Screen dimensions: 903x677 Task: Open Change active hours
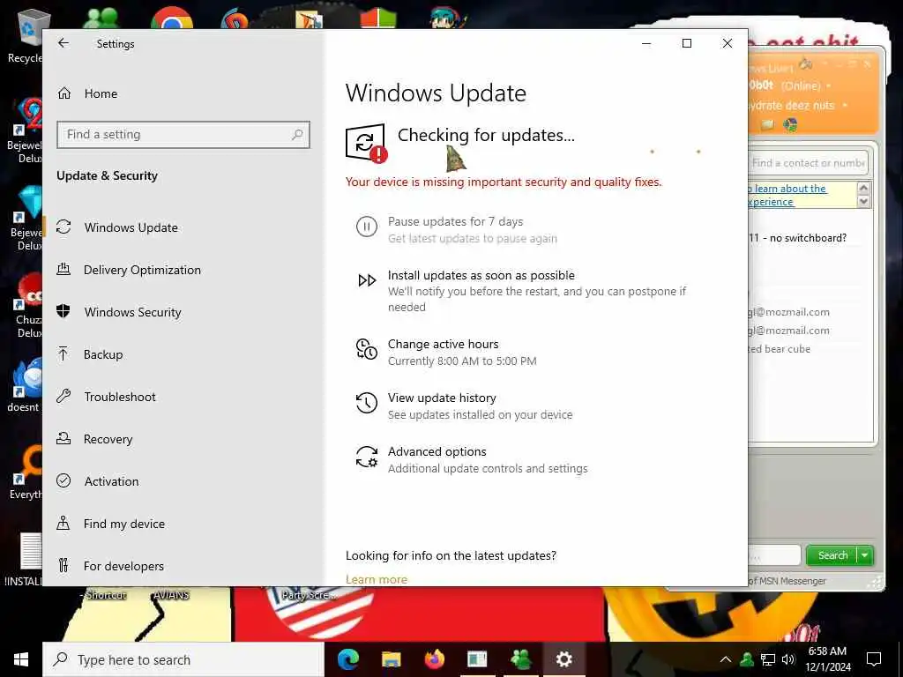tap(444, 345)
